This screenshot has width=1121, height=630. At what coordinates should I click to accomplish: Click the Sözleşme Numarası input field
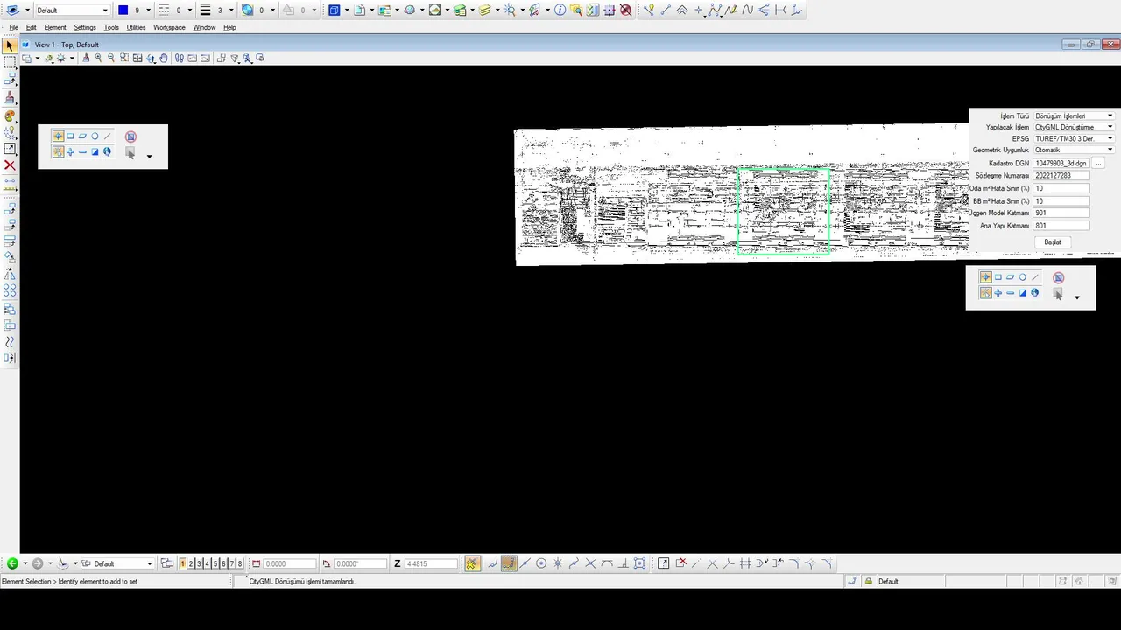tap(1061, 176)
